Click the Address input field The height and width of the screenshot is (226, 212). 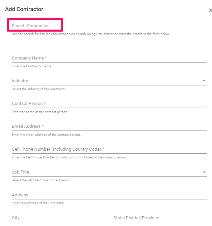[109, 195]
